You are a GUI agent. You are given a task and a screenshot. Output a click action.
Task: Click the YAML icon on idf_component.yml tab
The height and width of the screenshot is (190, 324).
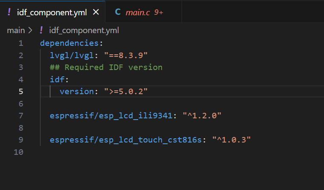[x=9, y=12]
